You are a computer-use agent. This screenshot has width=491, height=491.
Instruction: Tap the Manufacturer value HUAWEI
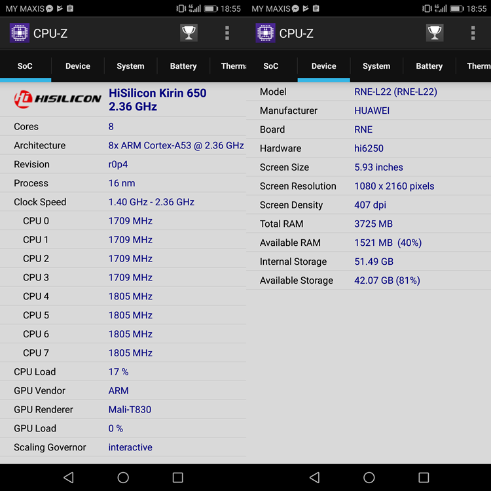(x=372, y=110)
